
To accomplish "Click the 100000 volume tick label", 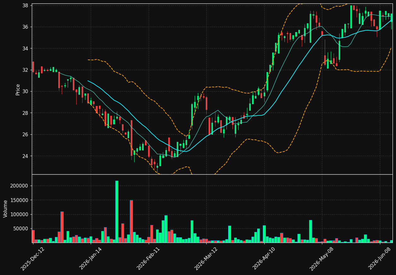I will coord(20,215).
